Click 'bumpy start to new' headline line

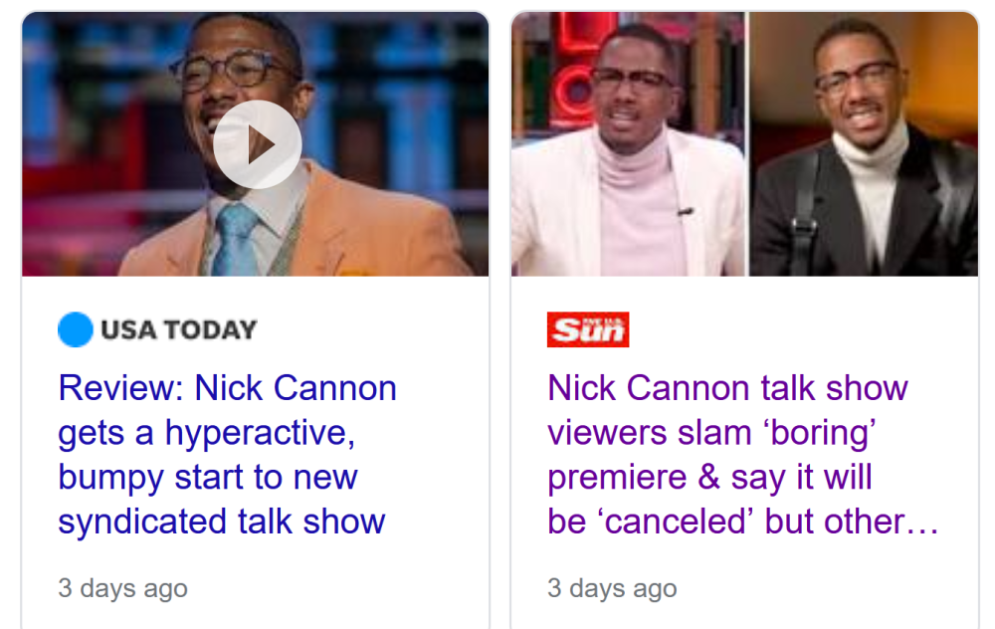pyautogui.click(x=208, y=478)
